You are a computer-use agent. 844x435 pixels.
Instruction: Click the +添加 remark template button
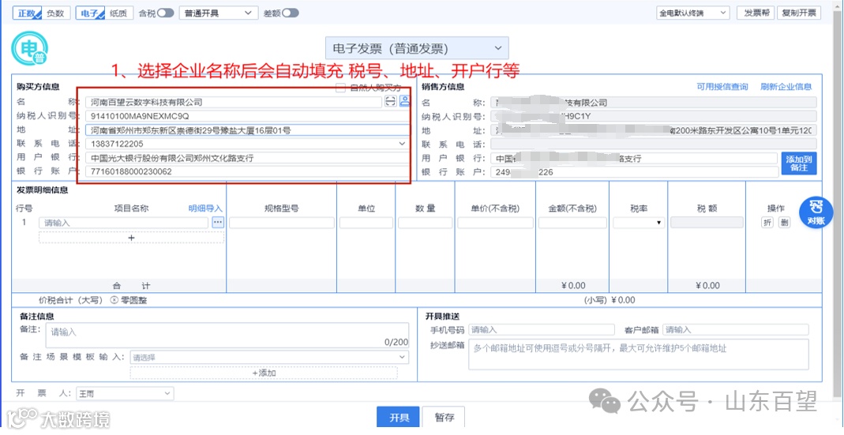(264, 373)
